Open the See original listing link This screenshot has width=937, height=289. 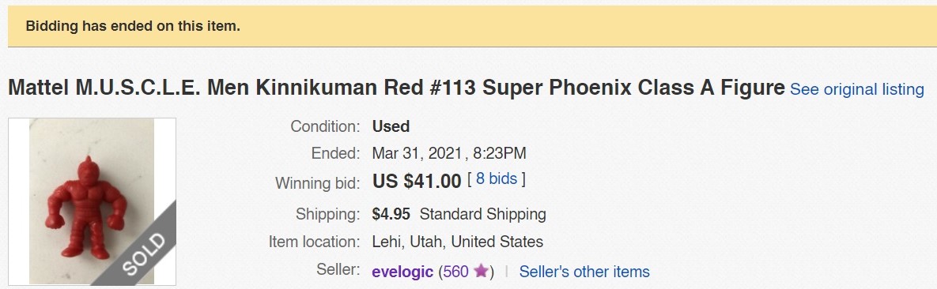point(857,89)
